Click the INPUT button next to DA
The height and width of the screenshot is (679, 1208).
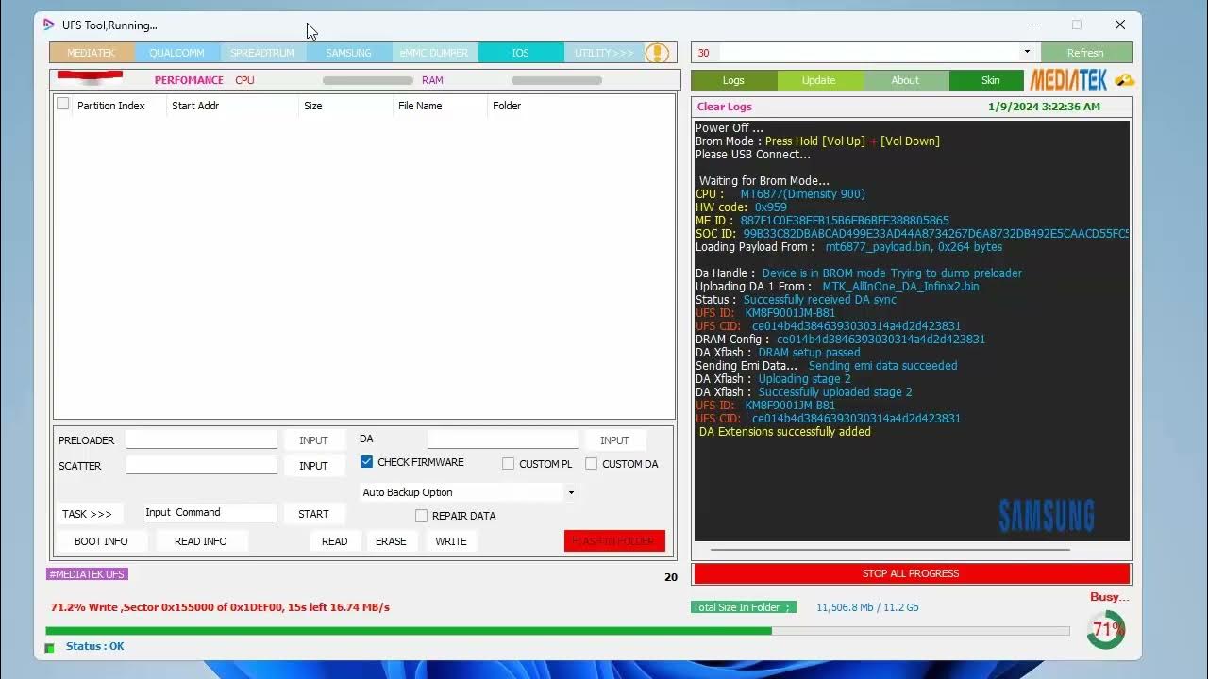[614, 440]
